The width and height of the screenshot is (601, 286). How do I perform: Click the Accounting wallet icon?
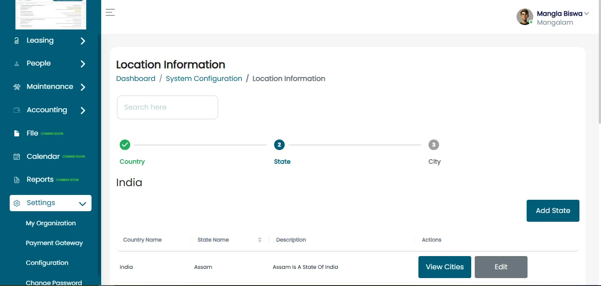click(x=17, y=110)
